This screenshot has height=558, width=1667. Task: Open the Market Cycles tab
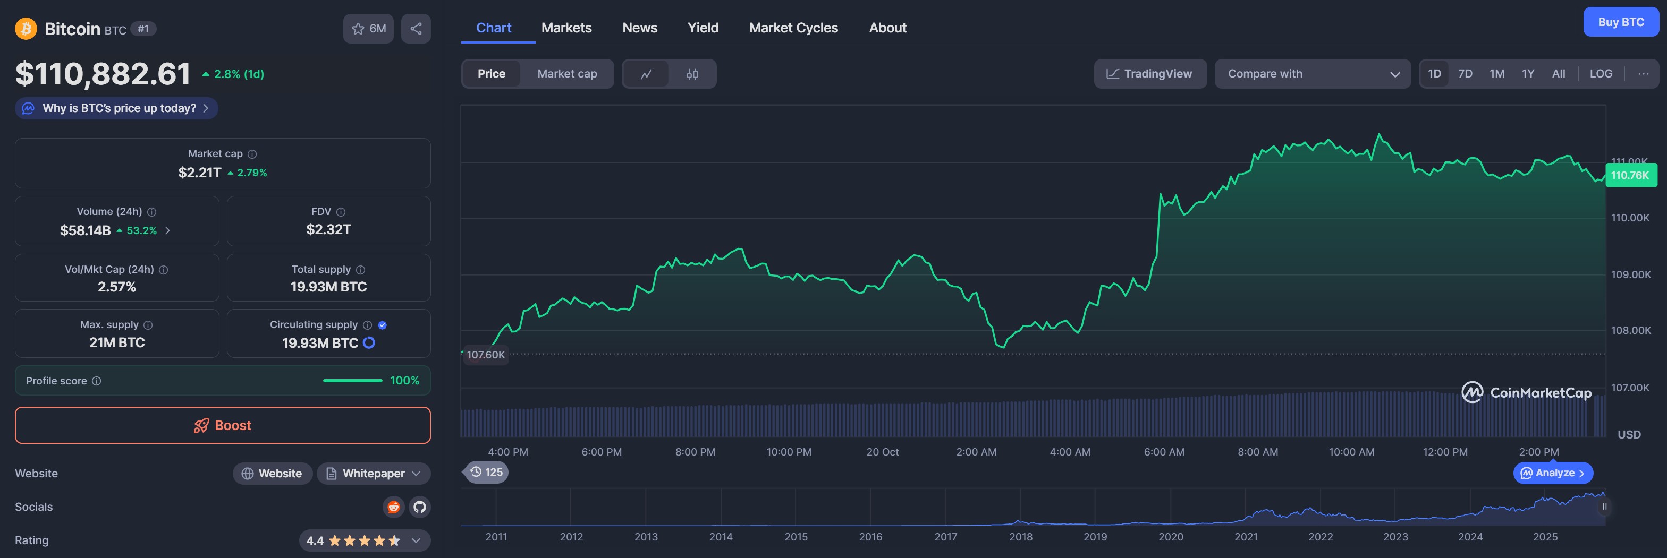click(793, 27)
